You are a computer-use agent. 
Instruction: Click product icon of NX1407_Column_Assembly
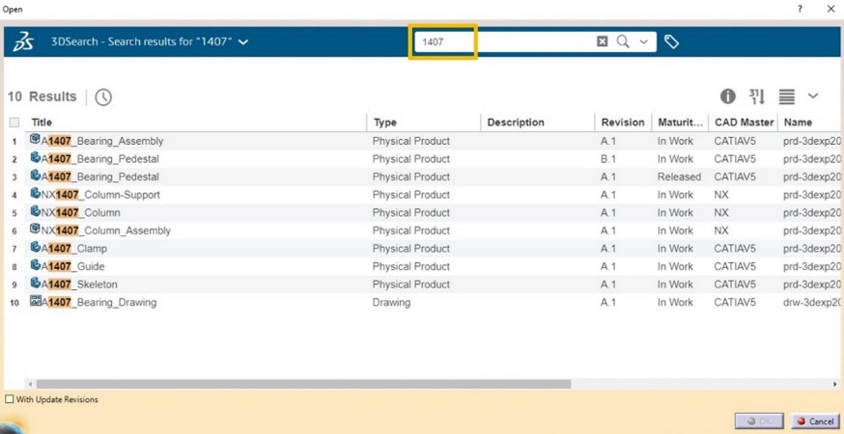(x=36, y=230)
